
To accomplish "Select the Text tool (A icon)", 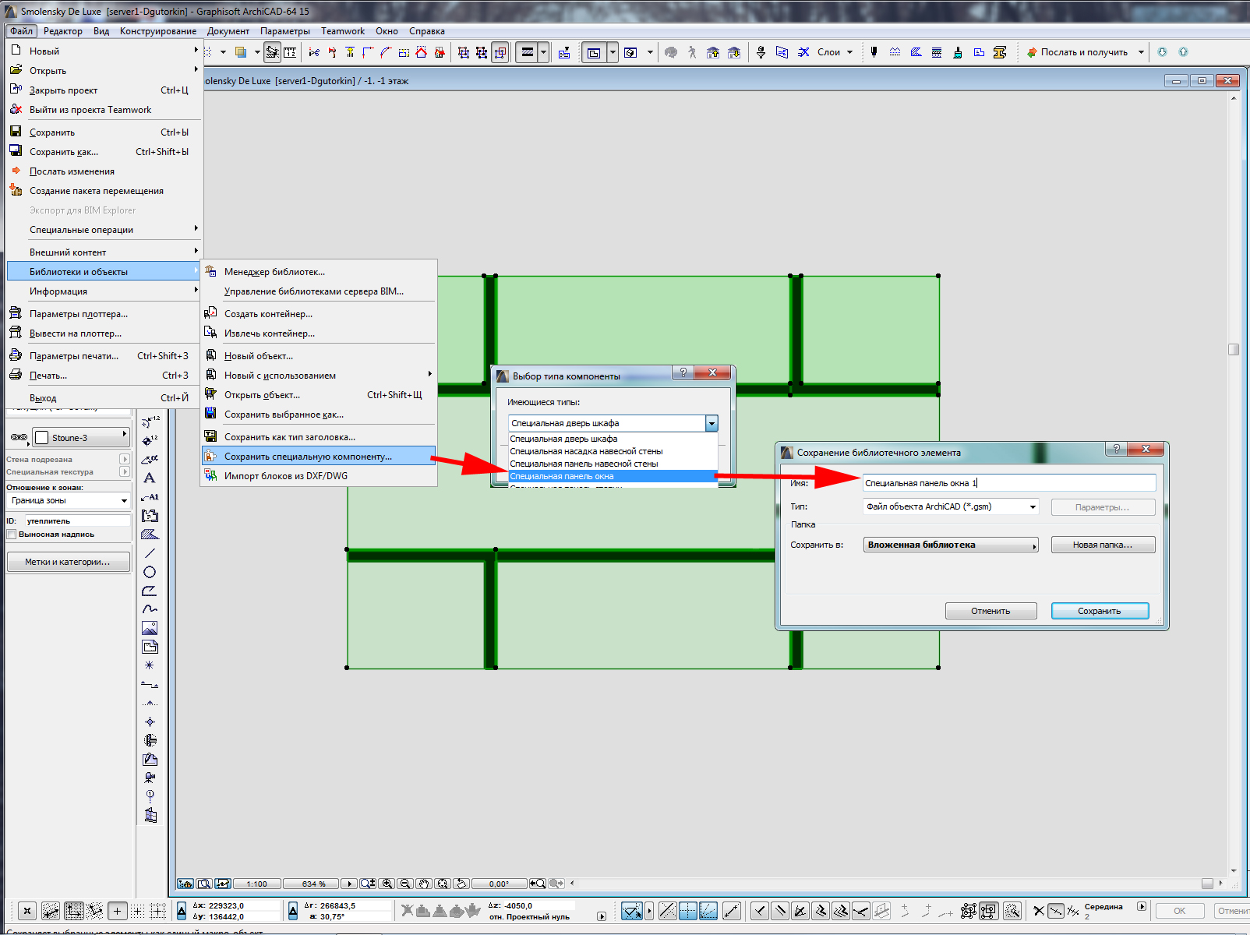I will (150, 478).
